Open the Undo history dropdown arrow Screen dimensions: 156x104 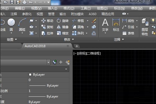(35, 2)
